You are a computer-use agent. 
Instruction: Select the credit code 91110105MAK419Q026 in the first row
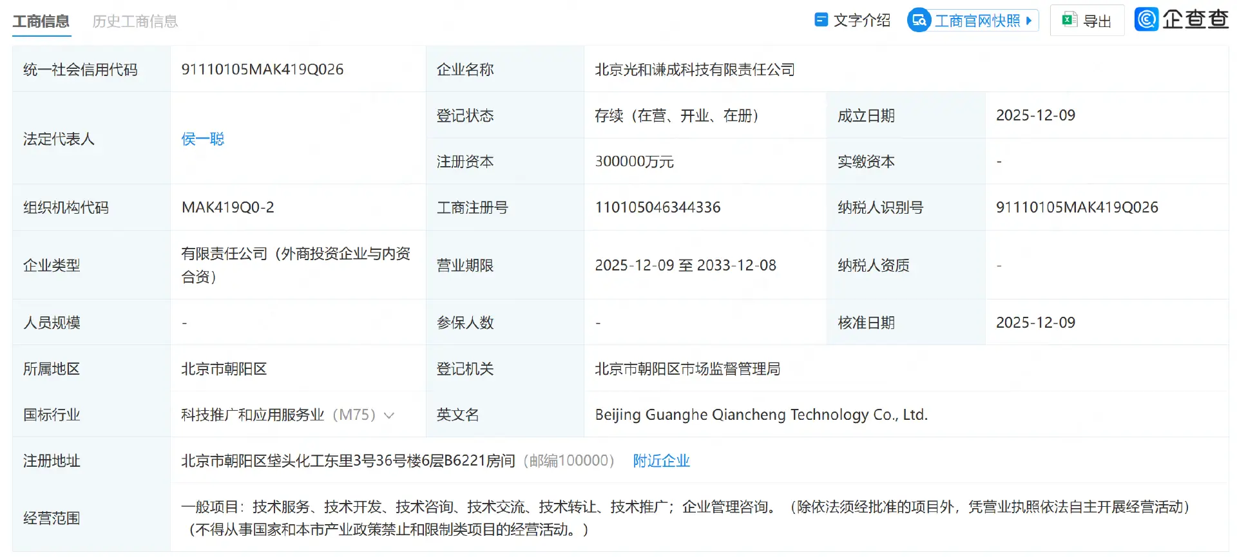pos(263,70)
